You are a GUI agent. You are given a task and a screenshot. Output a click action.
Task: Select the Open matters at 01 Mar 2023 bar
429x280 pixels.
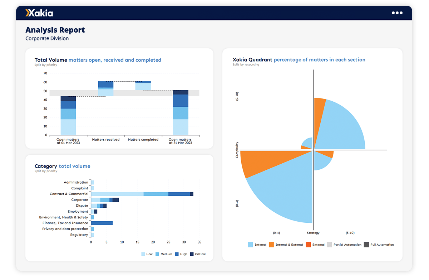(68, 116)
